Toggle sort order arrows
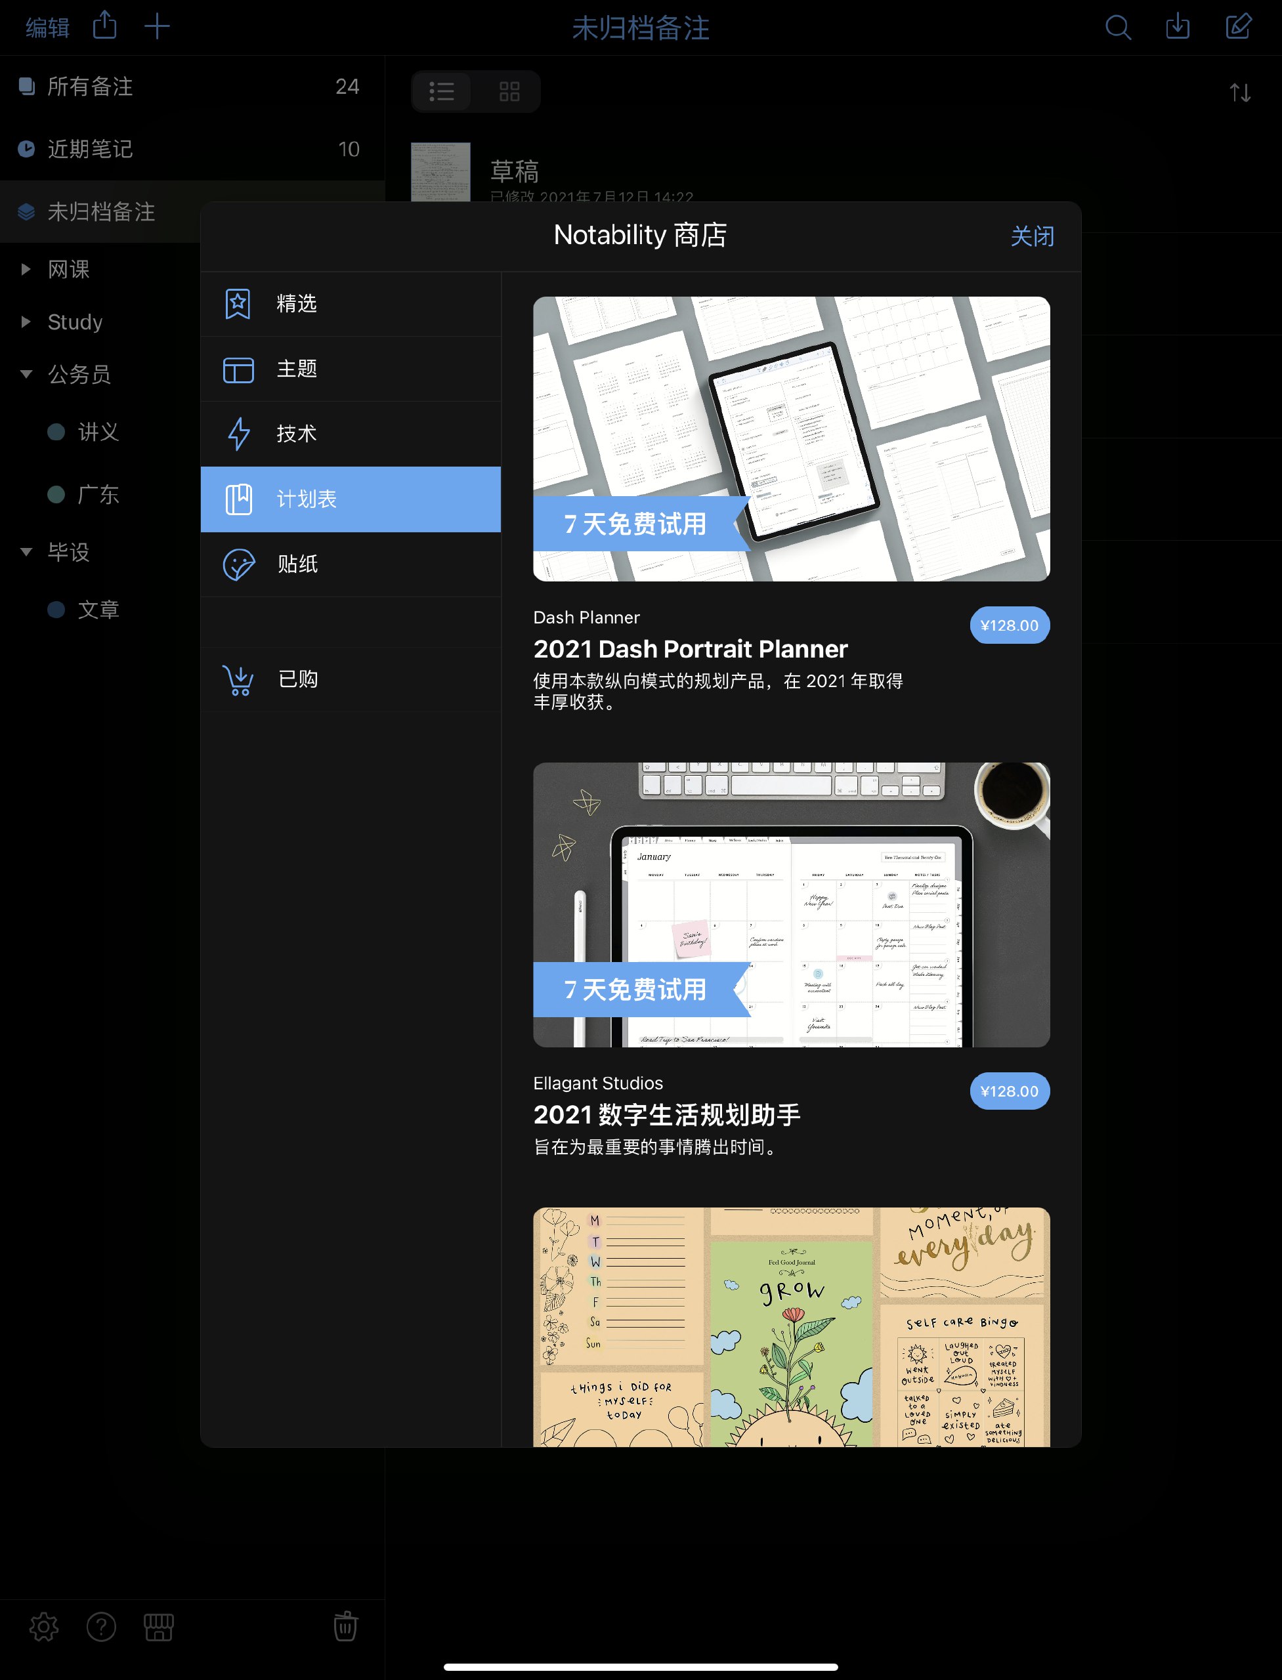 tap(1240, 93)
